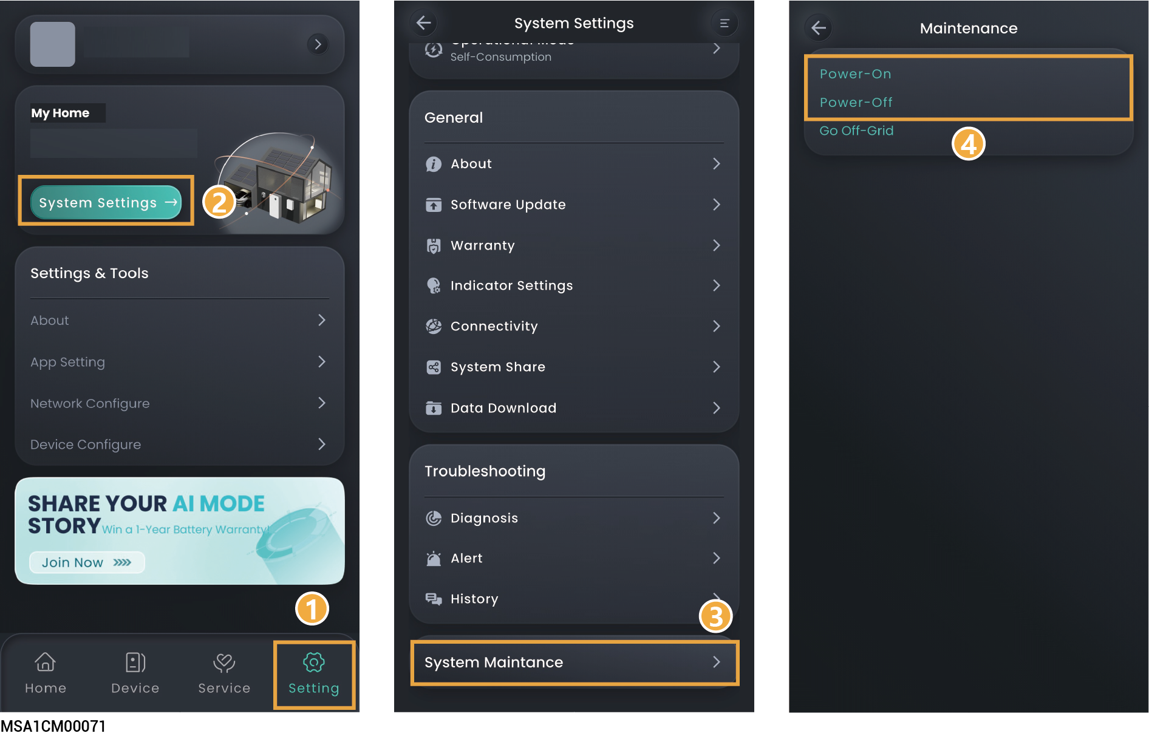Image resolution: width=1149 pixels, height=736 pixels.
Task: Select Power-Off in Maintenance
Action: tap(856, 103)
